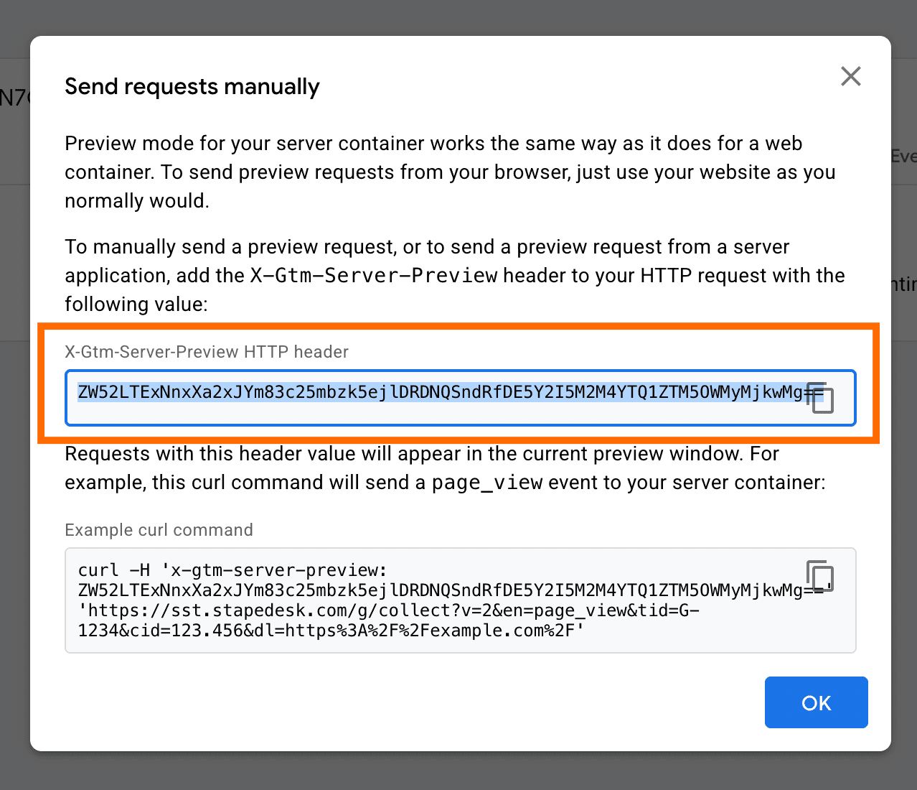Click the page_view text in the description
Screen dimensions: 917x790
[486, 483]
